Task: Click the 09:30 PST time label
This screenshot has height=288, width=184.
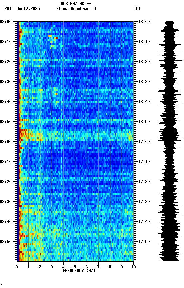Action: click(6, 202)
